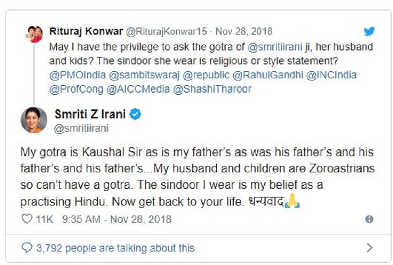
Task: Open the @ShashiTharoor mention link
Action: 213,89
